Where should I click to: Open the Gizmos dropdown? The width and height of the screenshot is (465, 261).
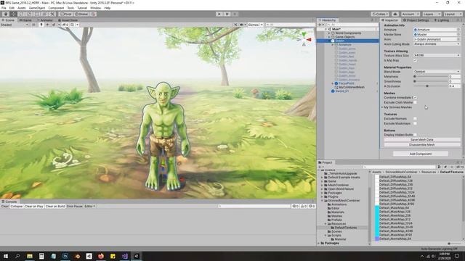tap(255, 25)
